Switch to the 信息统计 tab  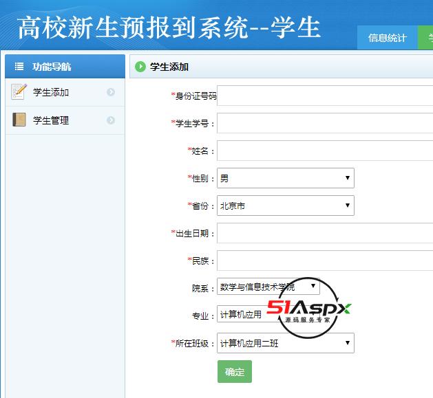[x=387, y=38]
